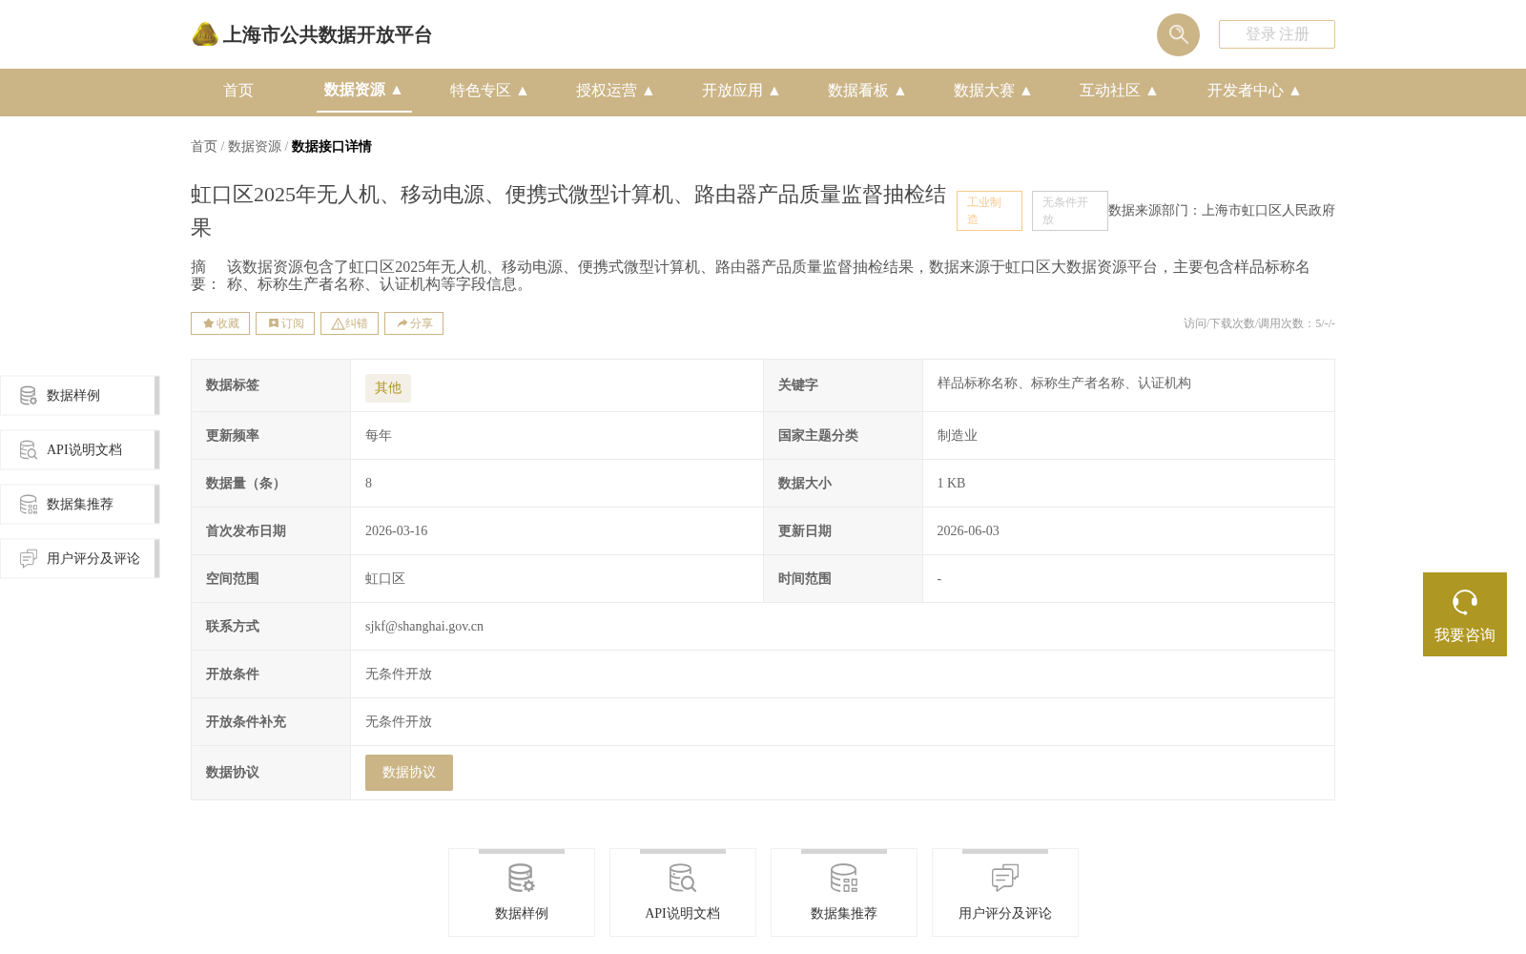This screenshot has height=954, width=1526.
Task: Click the star icon 收藏 button
Action: pyautogui.click(x=220, y=323)
